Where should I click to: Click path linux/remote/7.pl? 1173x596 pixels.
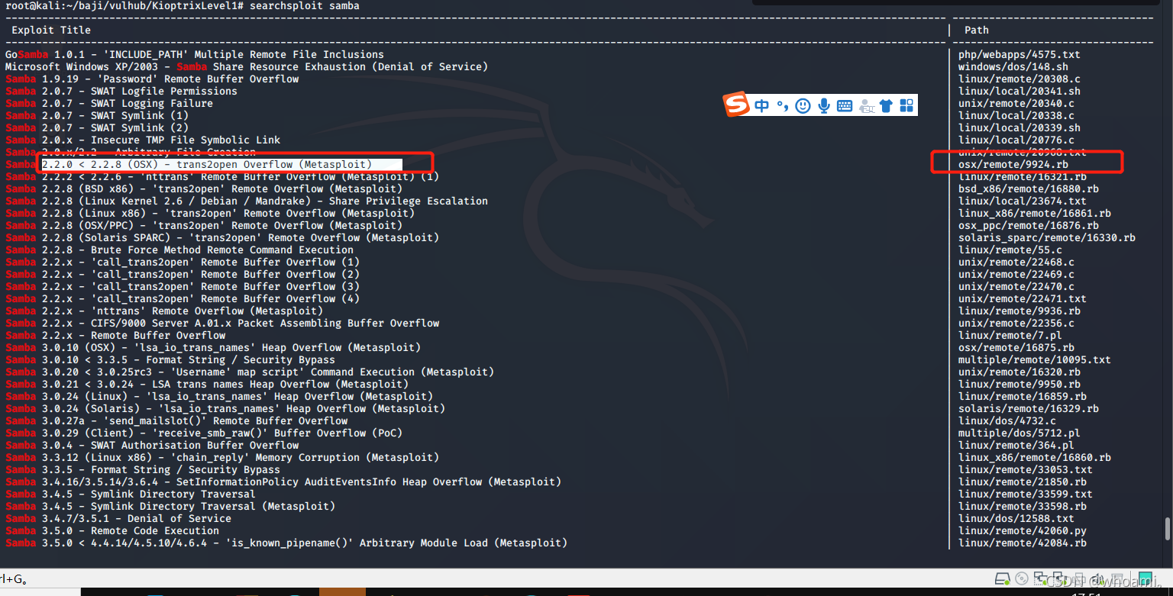[1010, 335]
